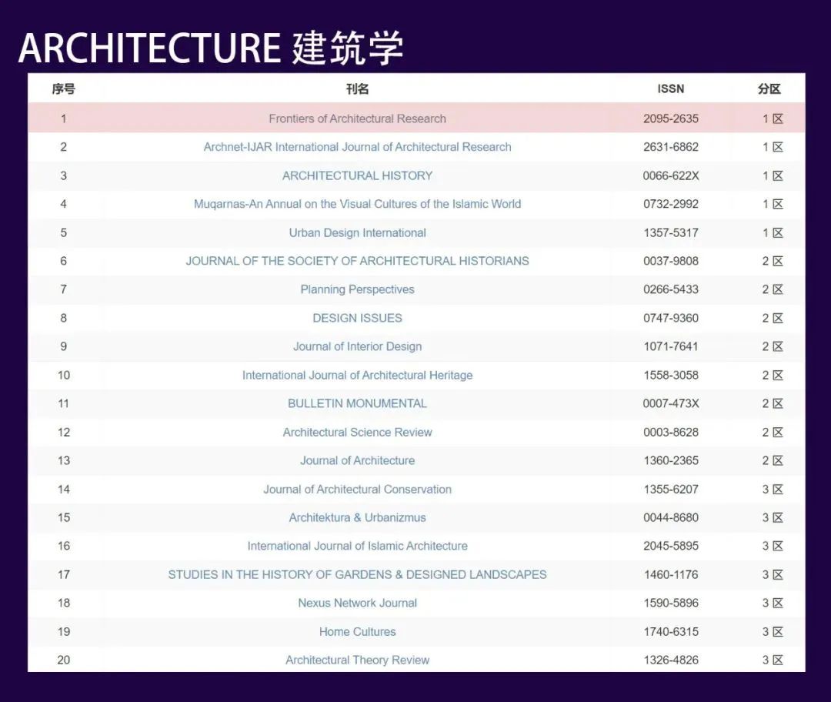The height and width of the screenshot is (702, 831).
Task: Click the 分区 column header
Action: [x=769, y=89]
